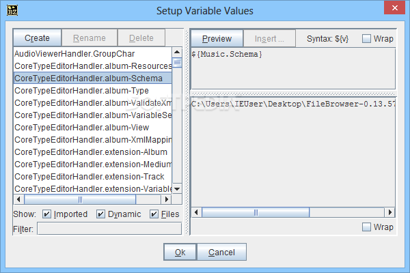This screenshot has height=273, width=410.
Task: Enable Wrap next to Syntax label
Action: 366,39
